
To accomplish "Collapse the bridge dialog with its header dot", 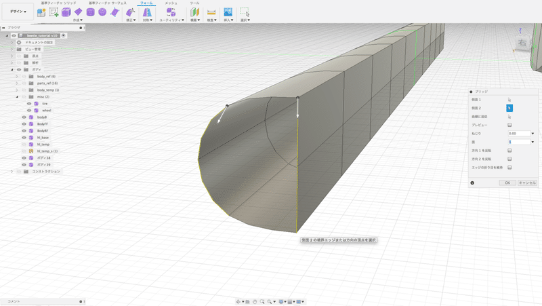I will tap(471, 92).
